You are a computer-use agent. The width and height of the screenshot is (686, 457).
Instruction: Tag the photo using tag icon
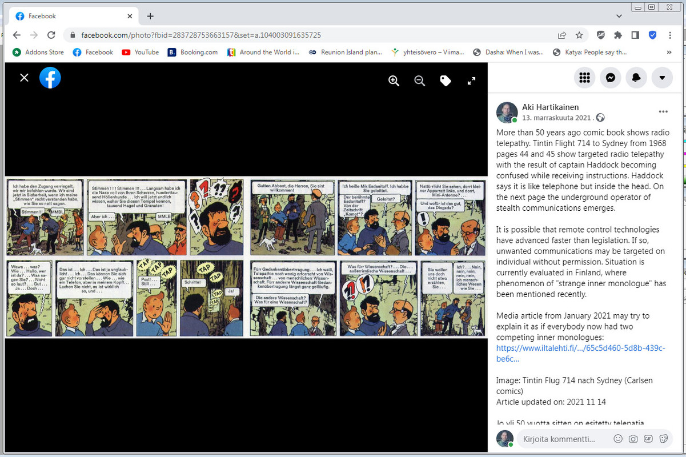click(x=446, y=81)
